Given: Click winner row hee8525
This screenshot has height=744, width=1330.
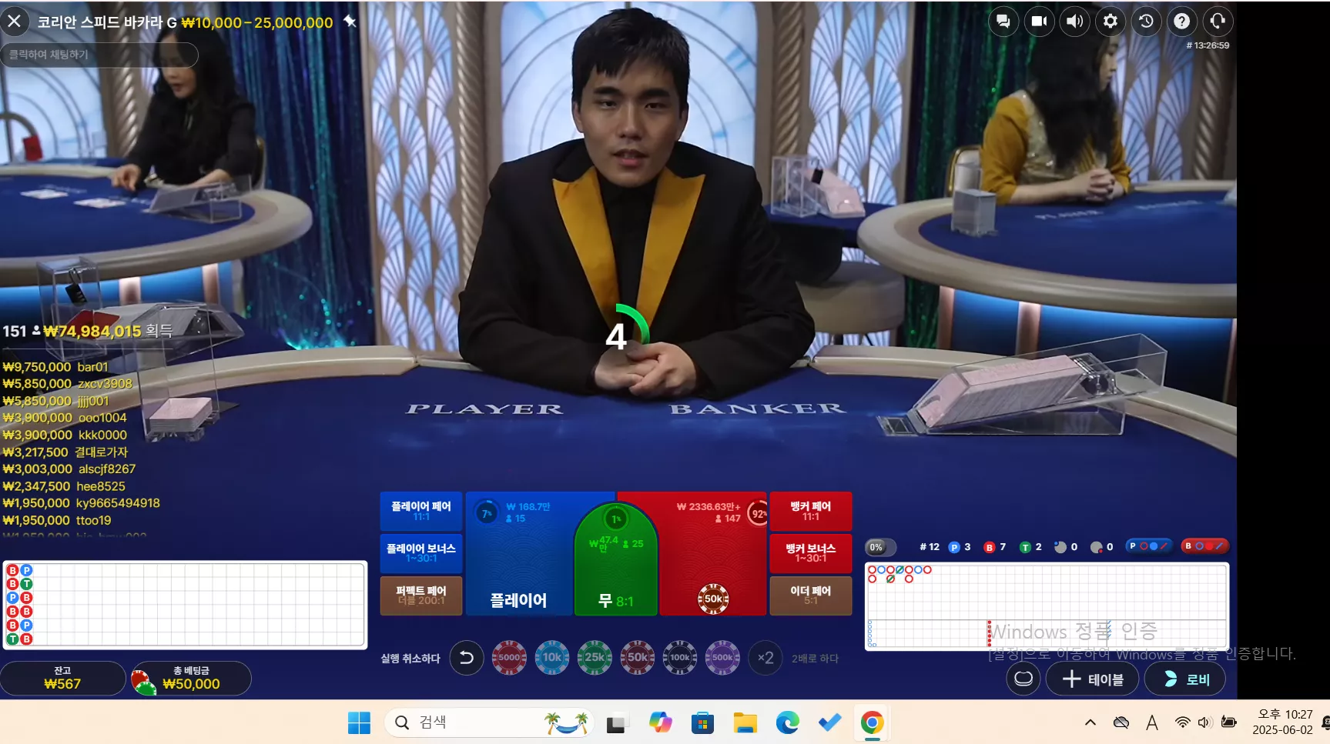Looking at the screenshot, I should pyautogui.click(x=64, y=486).
